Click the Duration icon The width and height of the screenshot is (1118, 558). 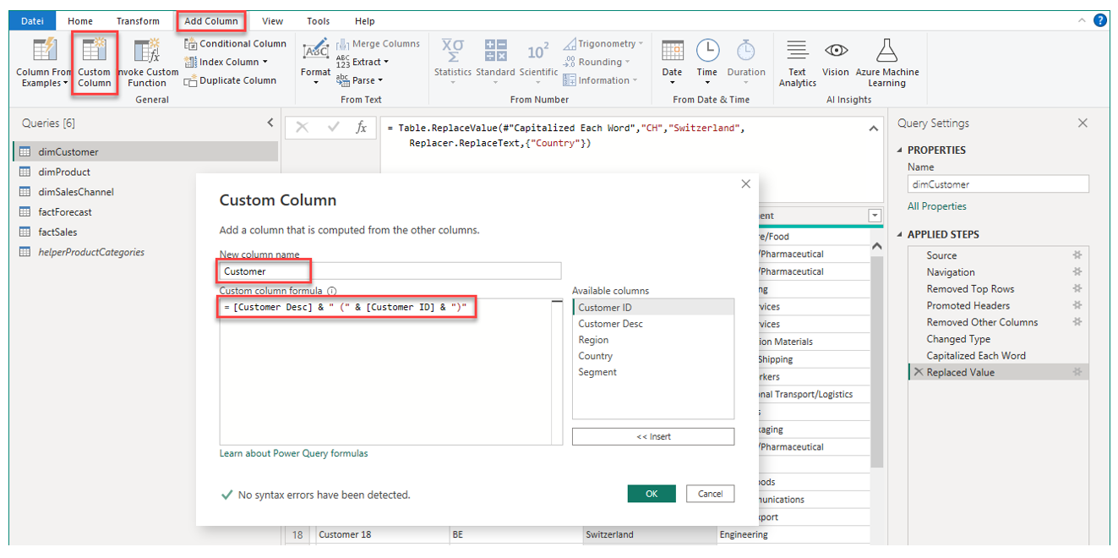point(746,51)
